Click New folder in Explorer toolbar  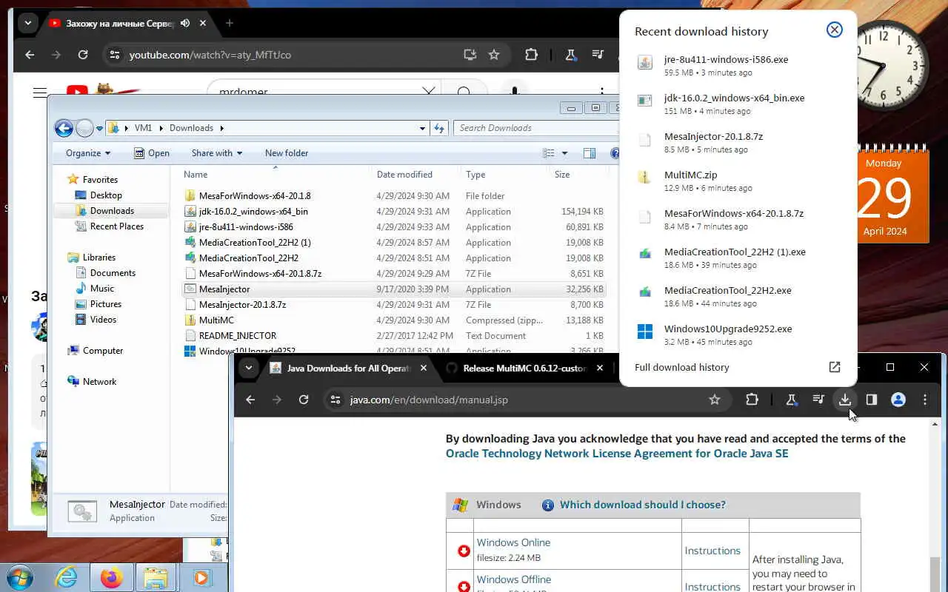(287, 153)
